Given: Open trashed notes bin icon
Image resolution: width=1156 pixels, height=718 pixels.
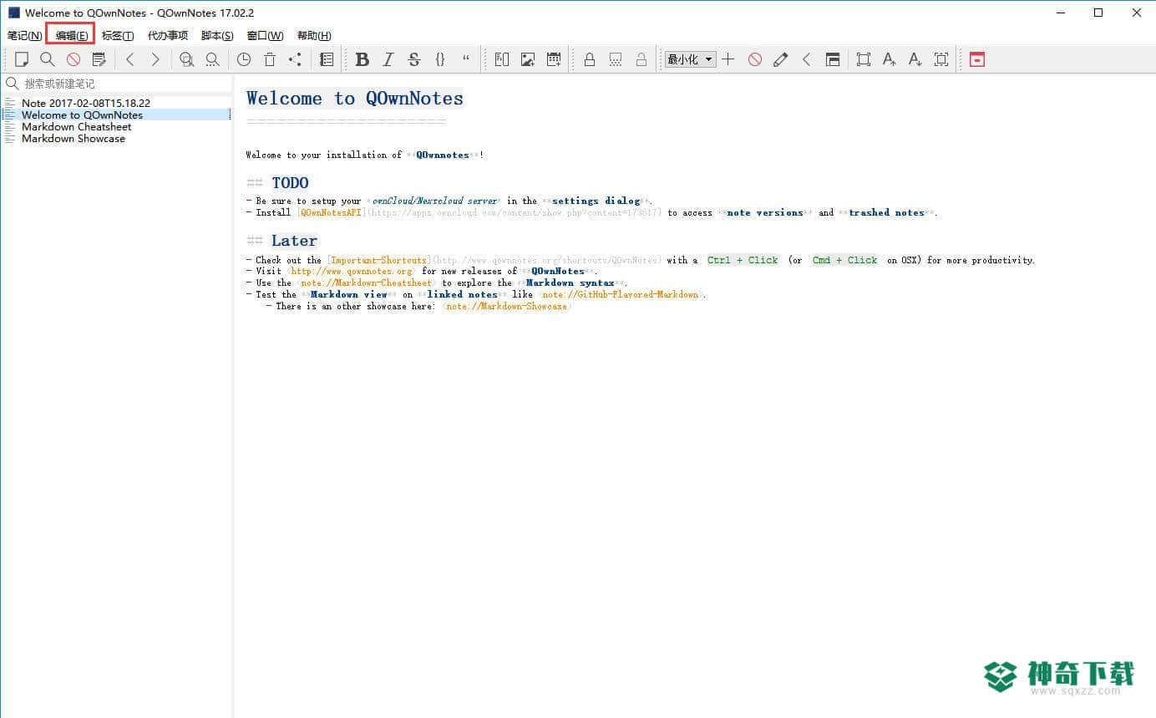Looking at the screenshot, I should point(270,59).
